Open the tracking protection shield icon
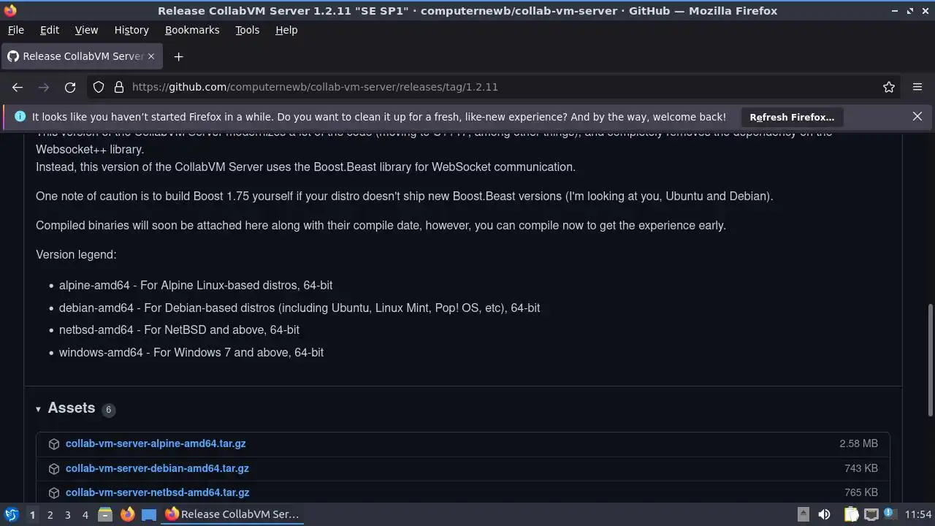The height and width of the screenshot is (526, 935). point(99,87)
